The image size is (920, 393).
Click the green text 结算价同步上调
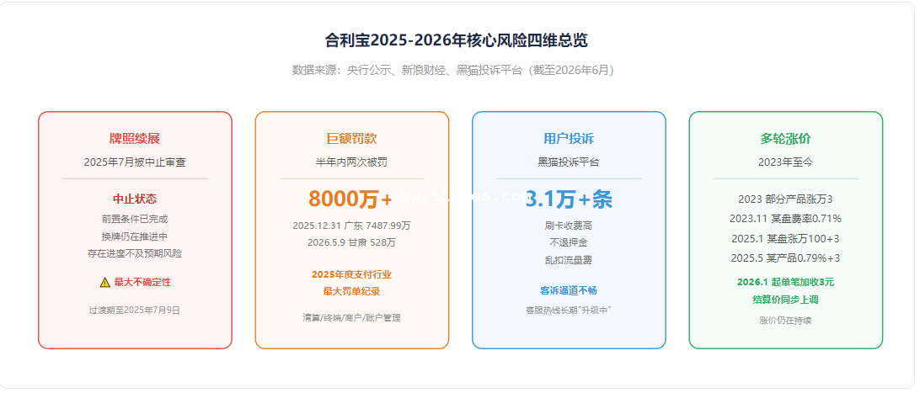(x=786, y=300)
